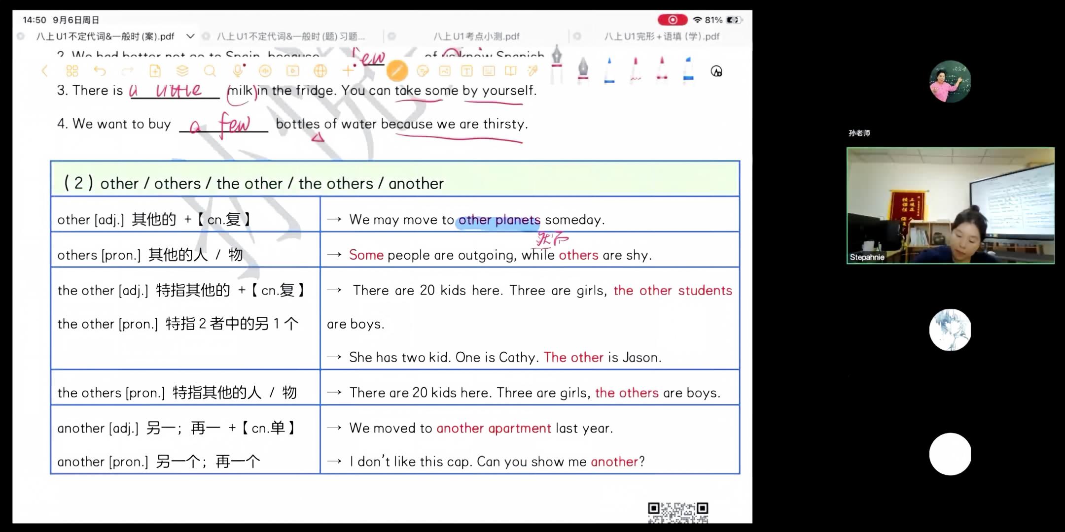1065x532 pixels.
Task: Select the blank white avatar participant
Action: click(x=950, y=454)
